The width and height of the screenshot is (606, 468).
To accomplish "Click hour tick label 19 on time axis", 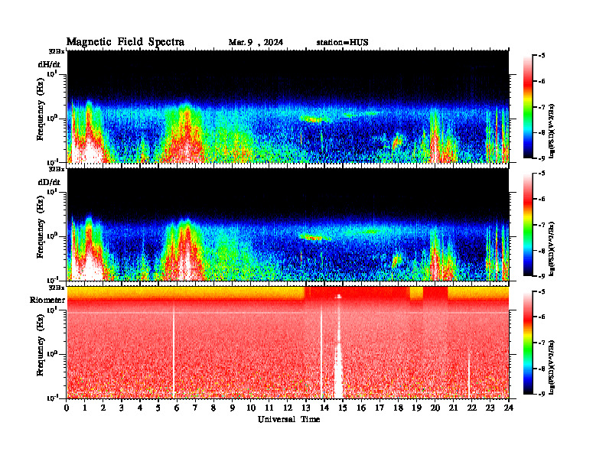I will 416,408.
